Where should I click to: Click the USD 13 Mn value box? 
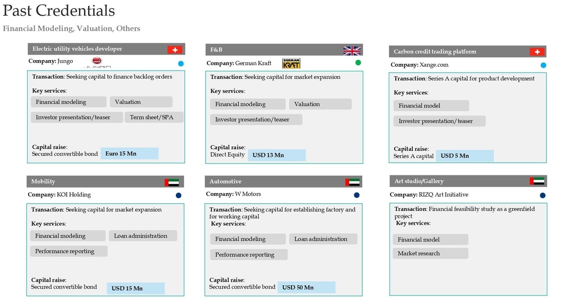277,155
